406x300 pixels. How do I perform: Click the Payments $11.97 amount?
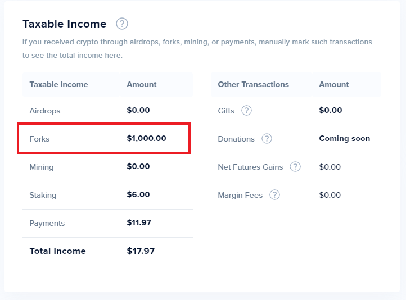click(x=139, y=223)
